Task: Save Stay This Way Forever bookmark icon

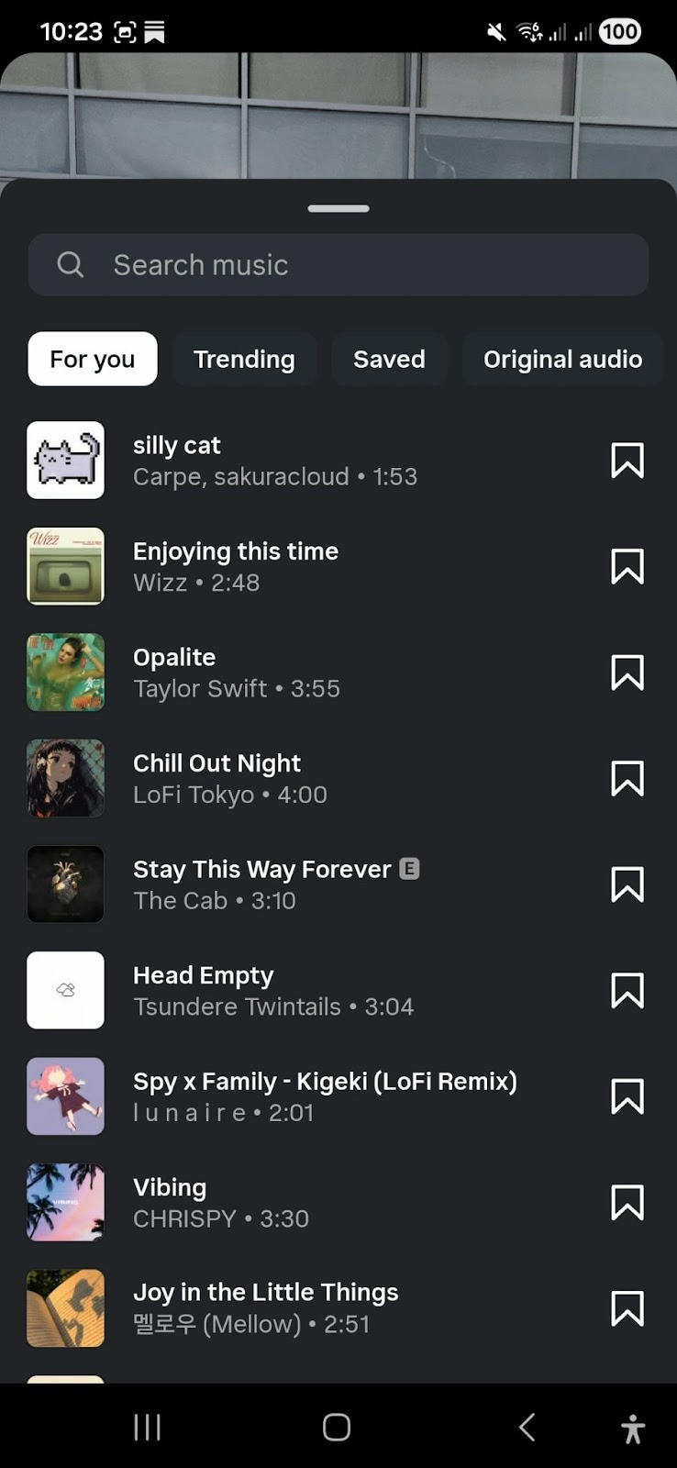Action: (x=627, y=884)
